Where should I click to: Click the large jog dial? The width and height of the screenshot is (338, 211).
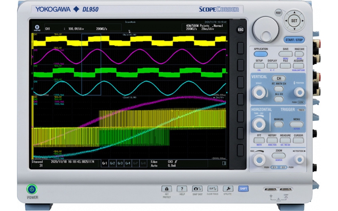click(265, 30)
